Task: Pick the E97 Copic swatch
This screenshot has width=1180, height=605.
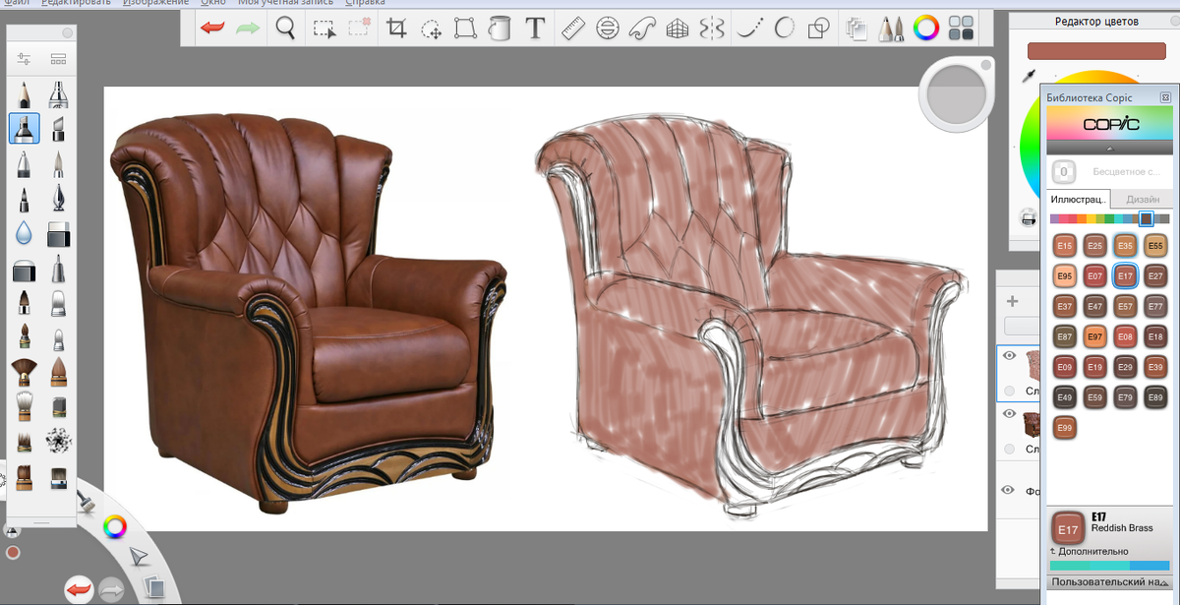Action: (1095, 336)
